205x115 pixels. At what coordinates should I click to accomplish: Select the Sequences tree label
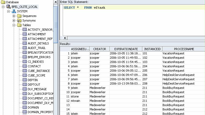point(29,16)
